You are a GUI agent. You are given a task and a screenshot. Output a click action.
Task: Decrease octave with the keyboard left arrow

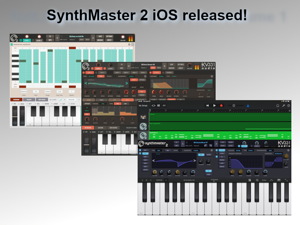[x=142, y=180]
